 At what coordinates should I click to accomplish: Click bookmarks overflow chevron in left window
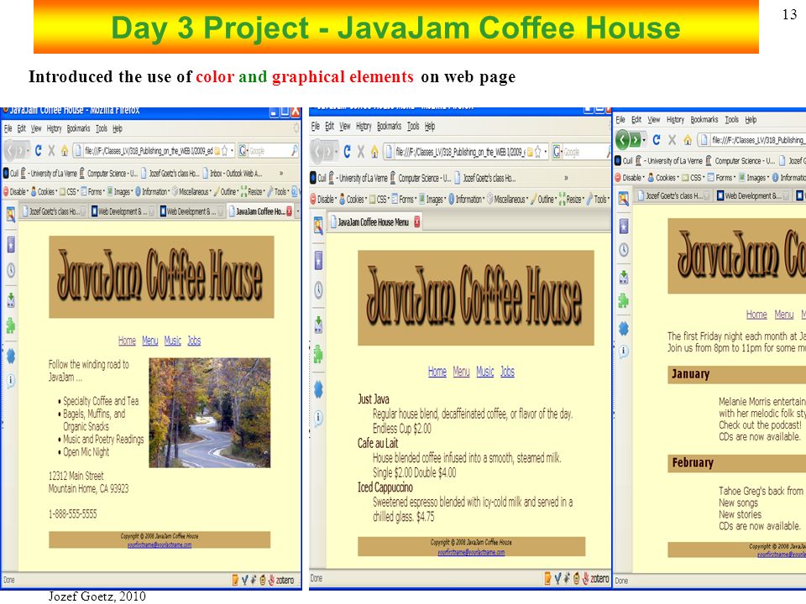[280, 173]
